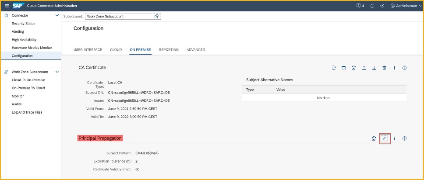Open Cloud To On-Premise
424x180 pixels.
coord(28,80)
